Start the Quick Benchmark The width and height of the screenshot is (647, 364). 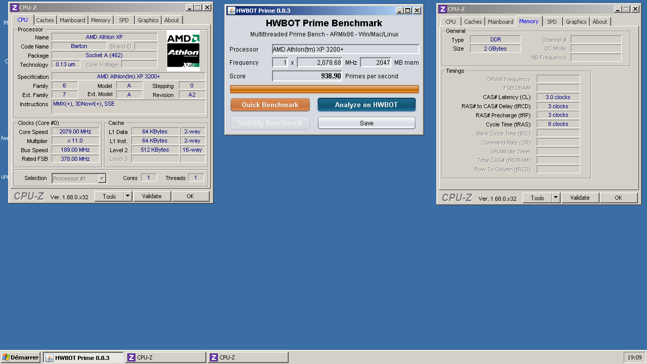pyautogui.click(x=270, y=105)
